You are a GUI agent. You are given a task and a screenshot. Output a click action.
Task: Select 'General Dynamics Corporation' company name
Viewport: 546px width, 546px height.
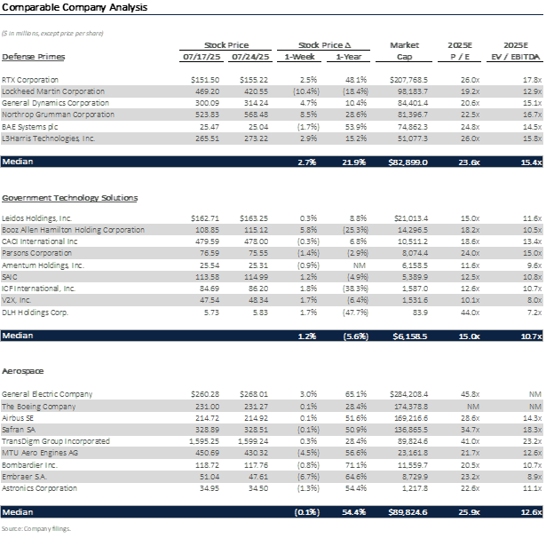coord(55,103)
